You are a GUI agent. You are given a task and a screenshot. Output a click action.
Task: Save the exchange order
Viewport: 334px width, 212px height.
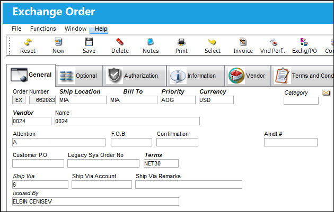click(89, 42)
